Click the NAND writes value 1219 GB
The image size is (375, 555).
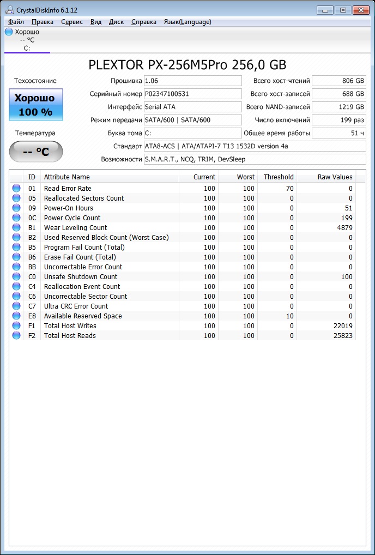click(339, 107)
